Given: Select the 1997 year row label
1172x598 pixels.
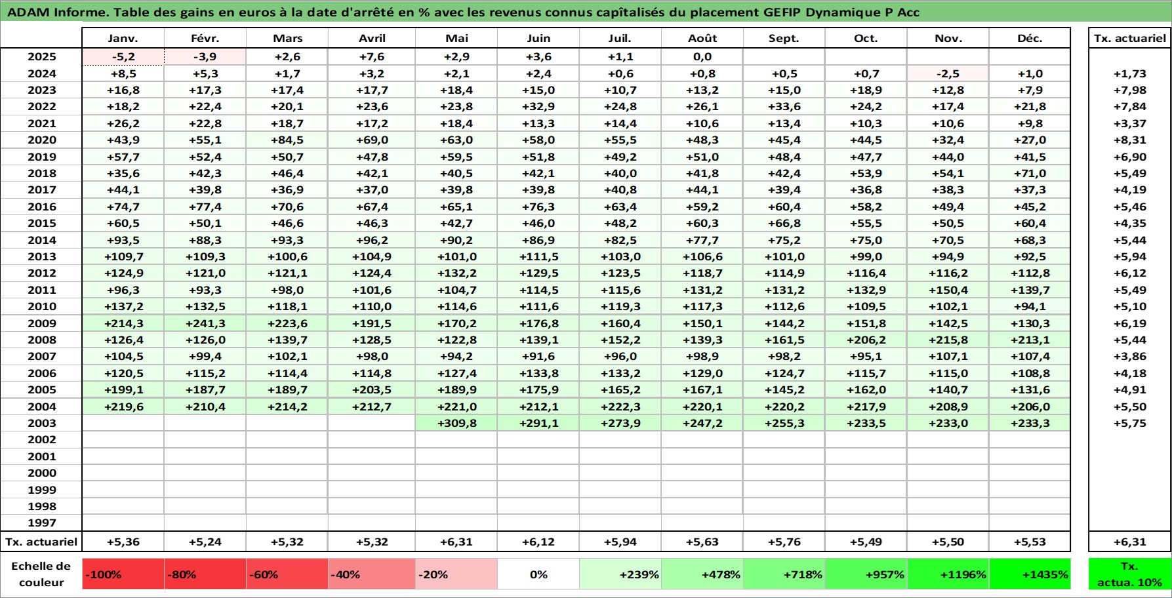Looking at the screenshot, I should click(41, 523).
